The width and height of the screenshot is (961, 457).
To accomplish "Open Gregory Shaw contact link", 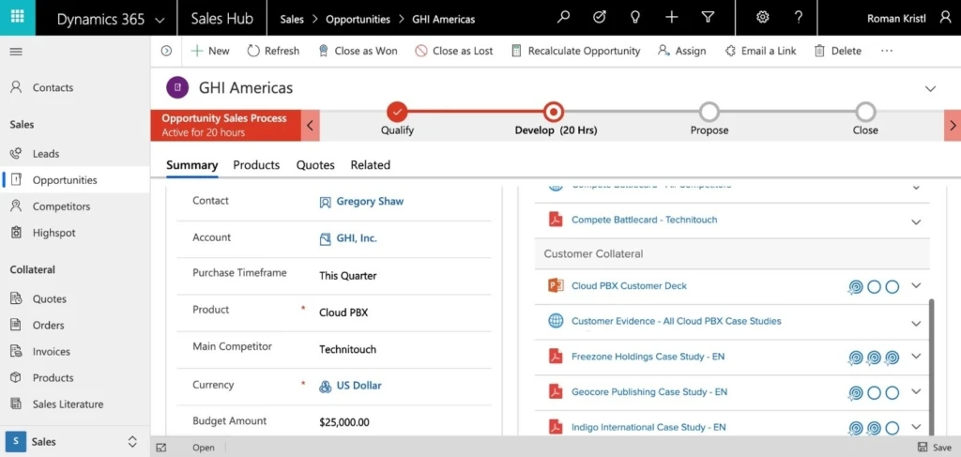I will [370, 202].
